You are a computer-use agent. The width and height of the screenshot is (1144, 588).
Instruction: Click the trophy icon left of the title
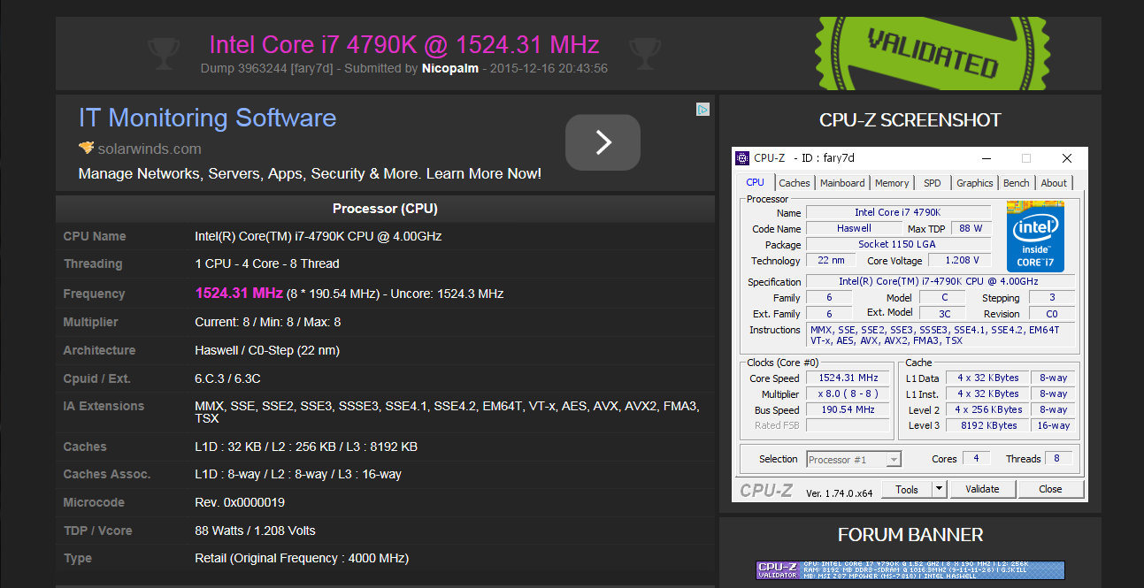pyautogui.click(x=164, y=52)
